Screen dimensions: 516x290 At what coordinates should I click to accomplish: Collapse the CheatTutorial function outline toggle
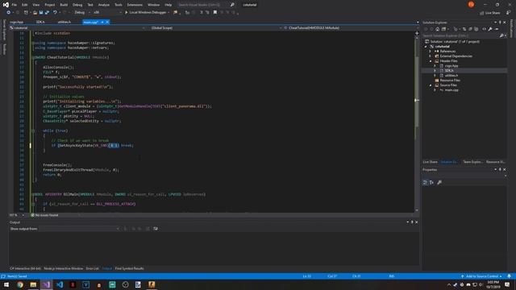pyautogui.click(x=33, y=57)
